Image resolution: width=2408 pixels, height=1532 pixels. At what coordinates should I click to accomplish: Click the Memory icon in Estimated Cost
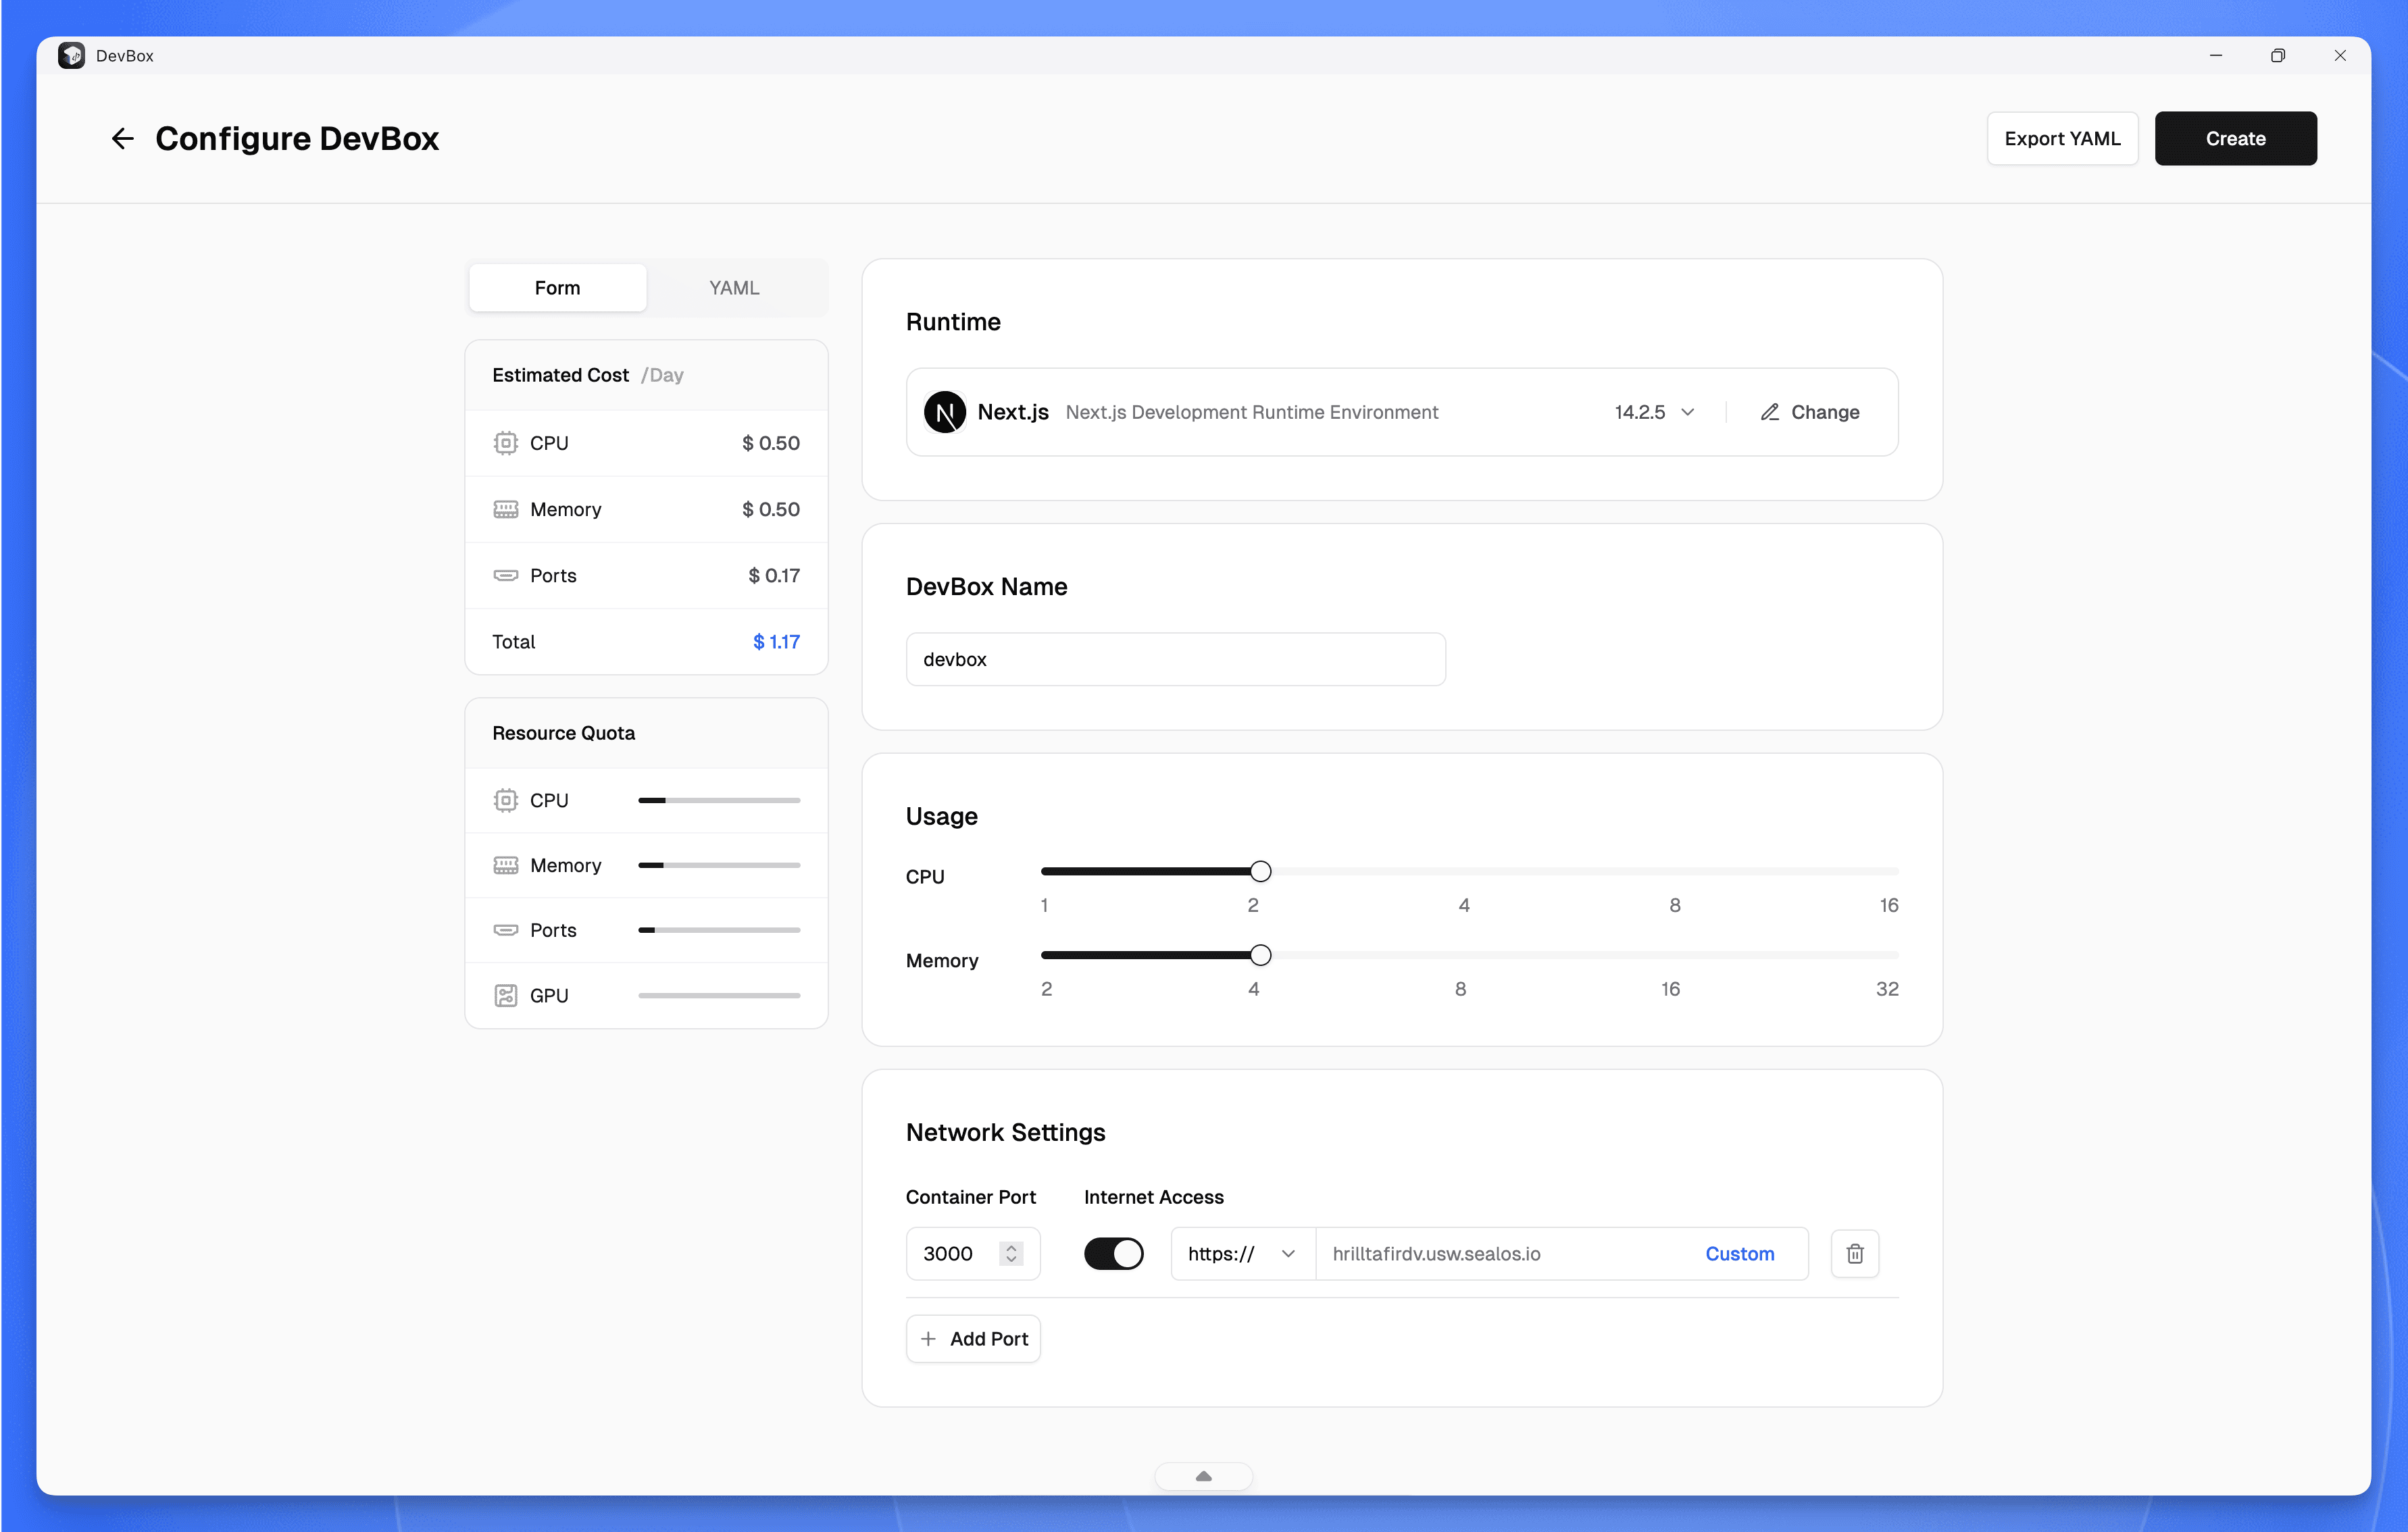click(x=506, y=509)
